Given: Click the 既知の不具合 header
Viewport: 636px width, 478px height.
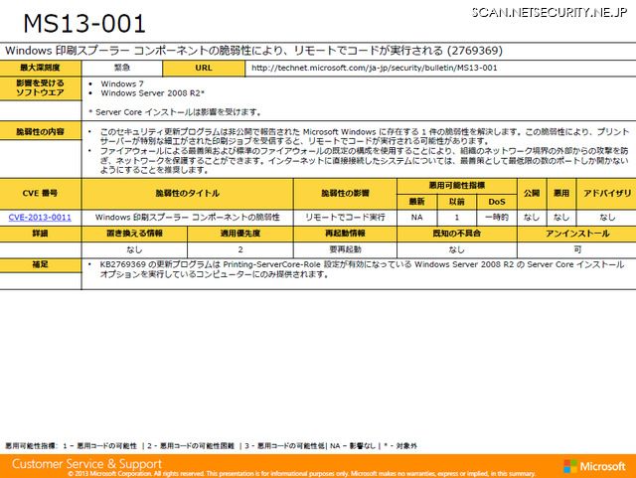Looking at the screenshot, I should pyautogui.click(x=457, y=234).
